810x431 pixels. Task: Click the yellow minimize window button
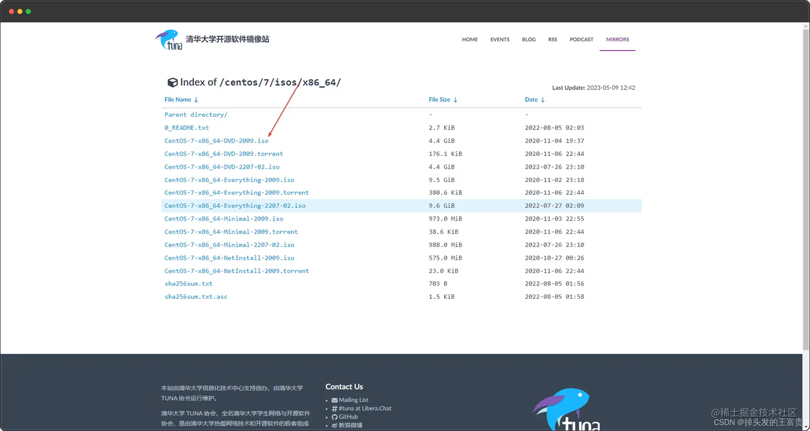(20, 11)
